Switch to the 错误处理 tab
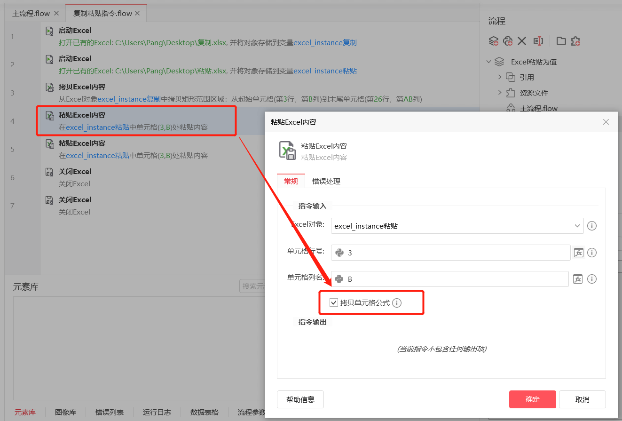 326,181
